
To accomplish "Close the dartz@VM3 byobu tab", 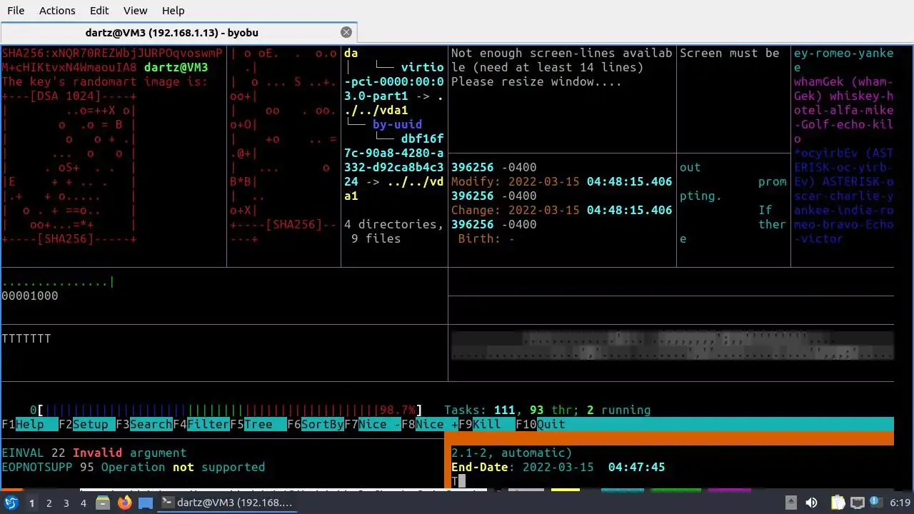I will coord(346,32).
